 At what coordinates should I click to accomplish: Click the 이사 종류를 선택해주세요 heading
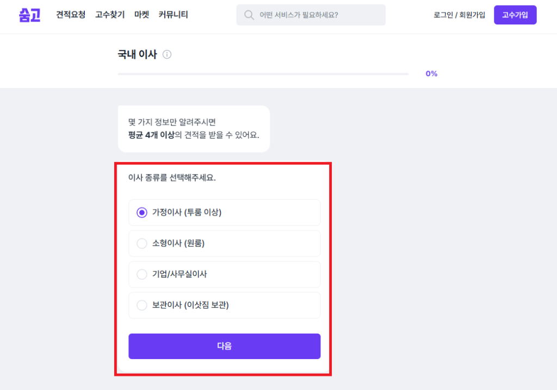(x=172, y=178)
